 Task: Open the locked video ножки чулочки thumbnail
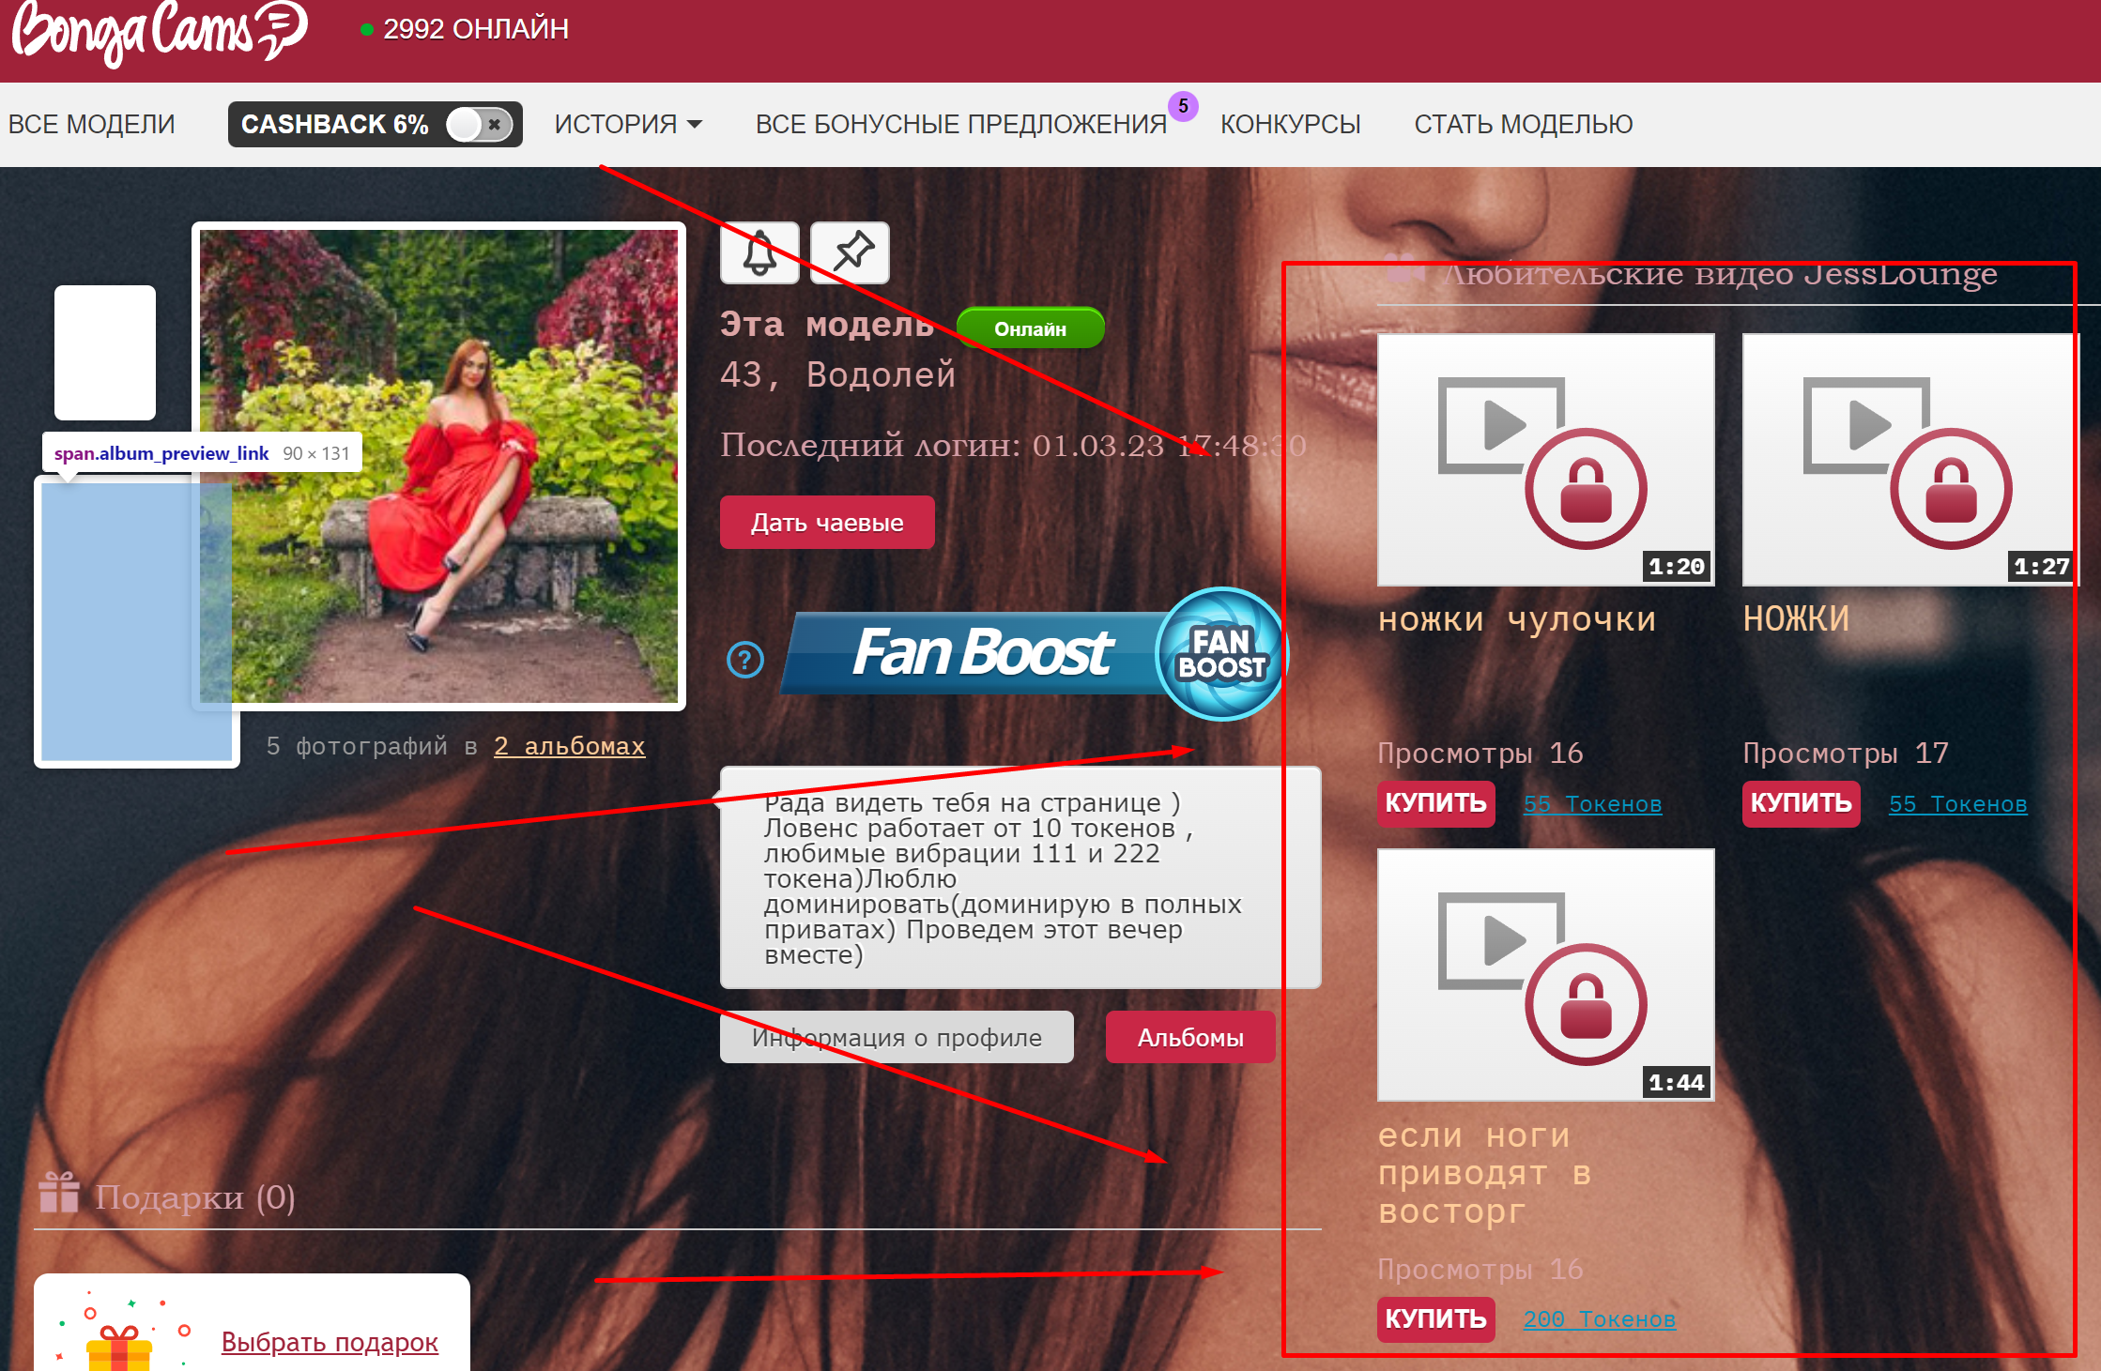tap(1545, 460)
